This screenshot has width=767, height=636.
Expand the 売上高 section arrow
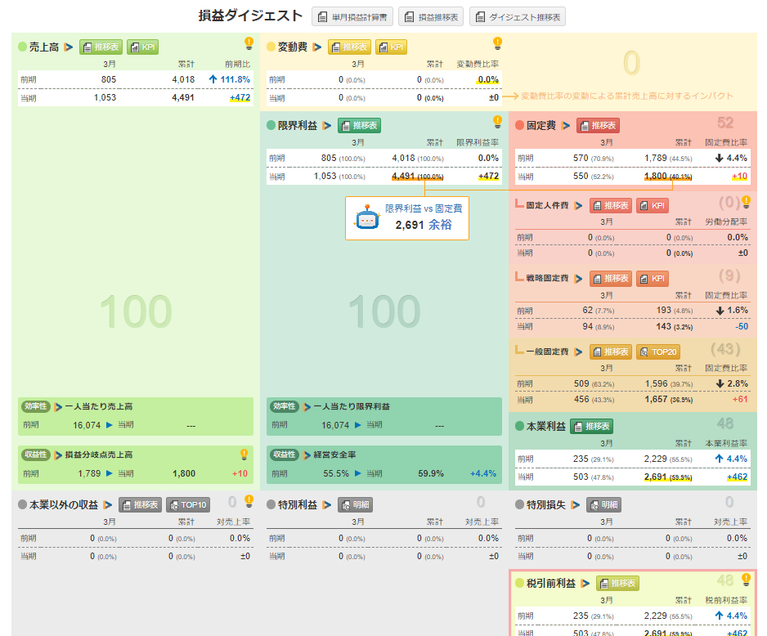(69, 47)
